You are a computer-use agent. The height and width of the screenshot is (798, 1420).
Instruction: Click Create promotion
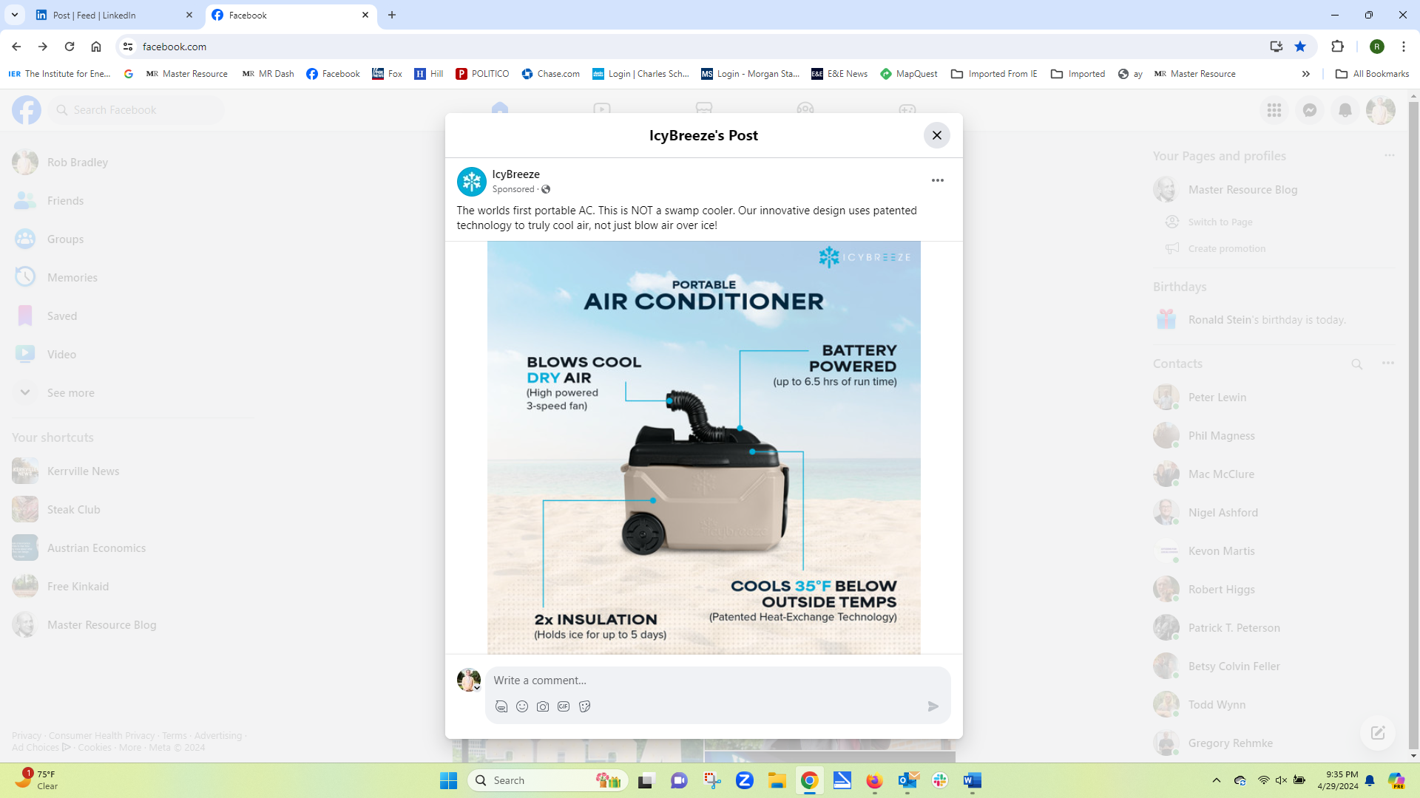click(1225, 249)
